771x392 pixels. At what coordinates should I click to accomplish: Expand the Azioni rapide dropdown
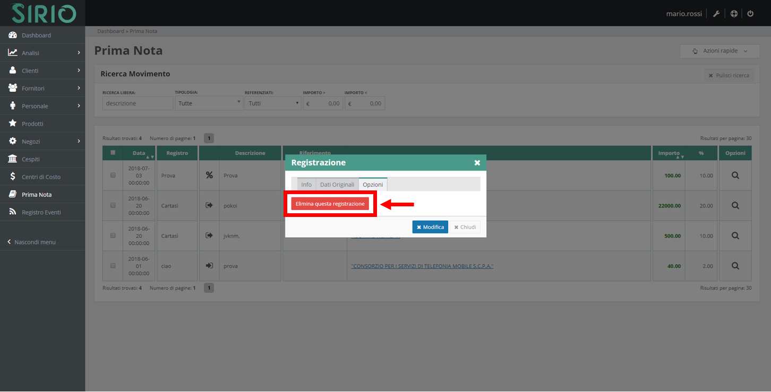[719, 51]
